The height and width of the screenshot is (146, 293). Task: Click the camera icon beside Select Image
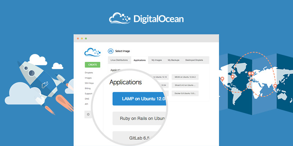pos(111,51)
